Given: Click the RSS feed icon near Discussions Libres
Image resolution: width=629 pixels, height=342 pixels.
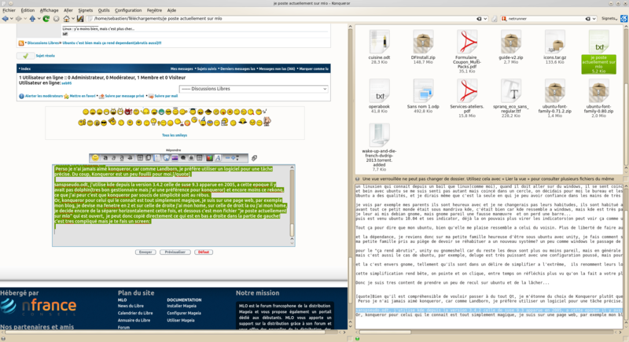Looking at the screenshot, I should [x=21, y=43].
